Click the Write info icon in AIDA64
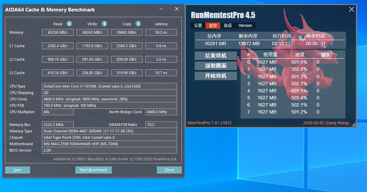This screenshot has width=367, height=192. point(104,24)
